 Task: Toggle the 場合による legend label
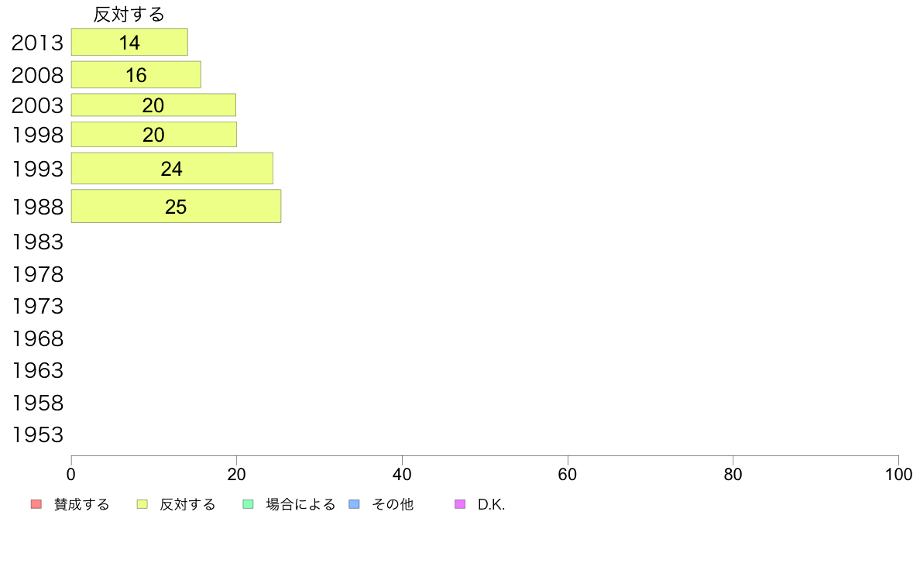click(x=300, y=504)
